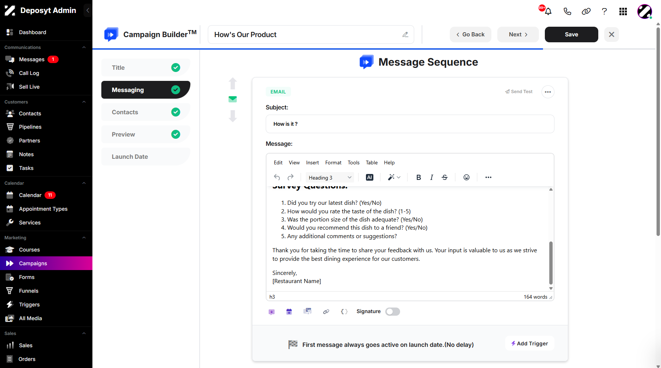Open the editor Insert menu
Screen dimensions: 661x368
[312, 162]
